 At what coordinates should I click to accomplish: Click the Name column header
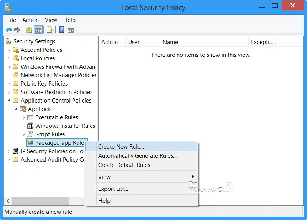coord(205,42)
